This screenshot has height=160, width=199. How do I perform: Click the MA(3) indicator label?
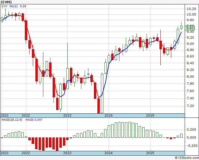13,6
